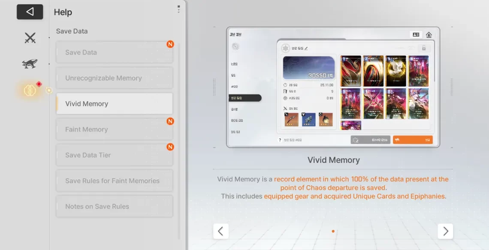Select the Unrecognizable Memory topic
The width and height of the screenshot is (489, 250).
click(x=114, y=78)
